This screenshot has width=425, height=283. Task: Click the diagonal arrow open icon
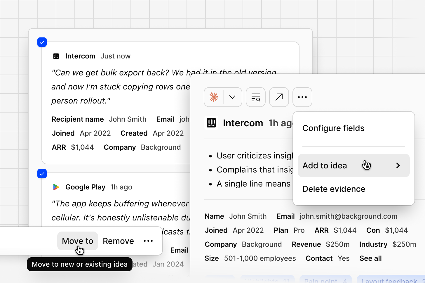coord(279,97)
